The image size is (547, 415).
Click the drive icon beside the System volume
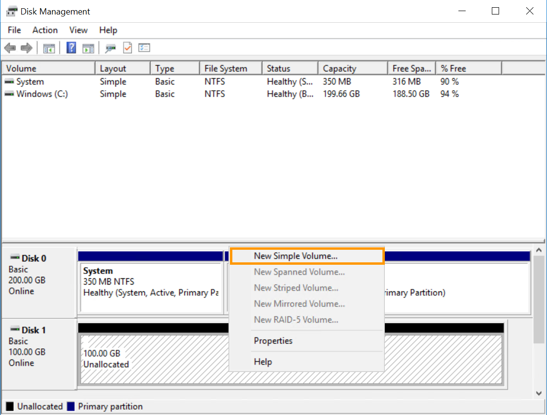tap(9, 82)
